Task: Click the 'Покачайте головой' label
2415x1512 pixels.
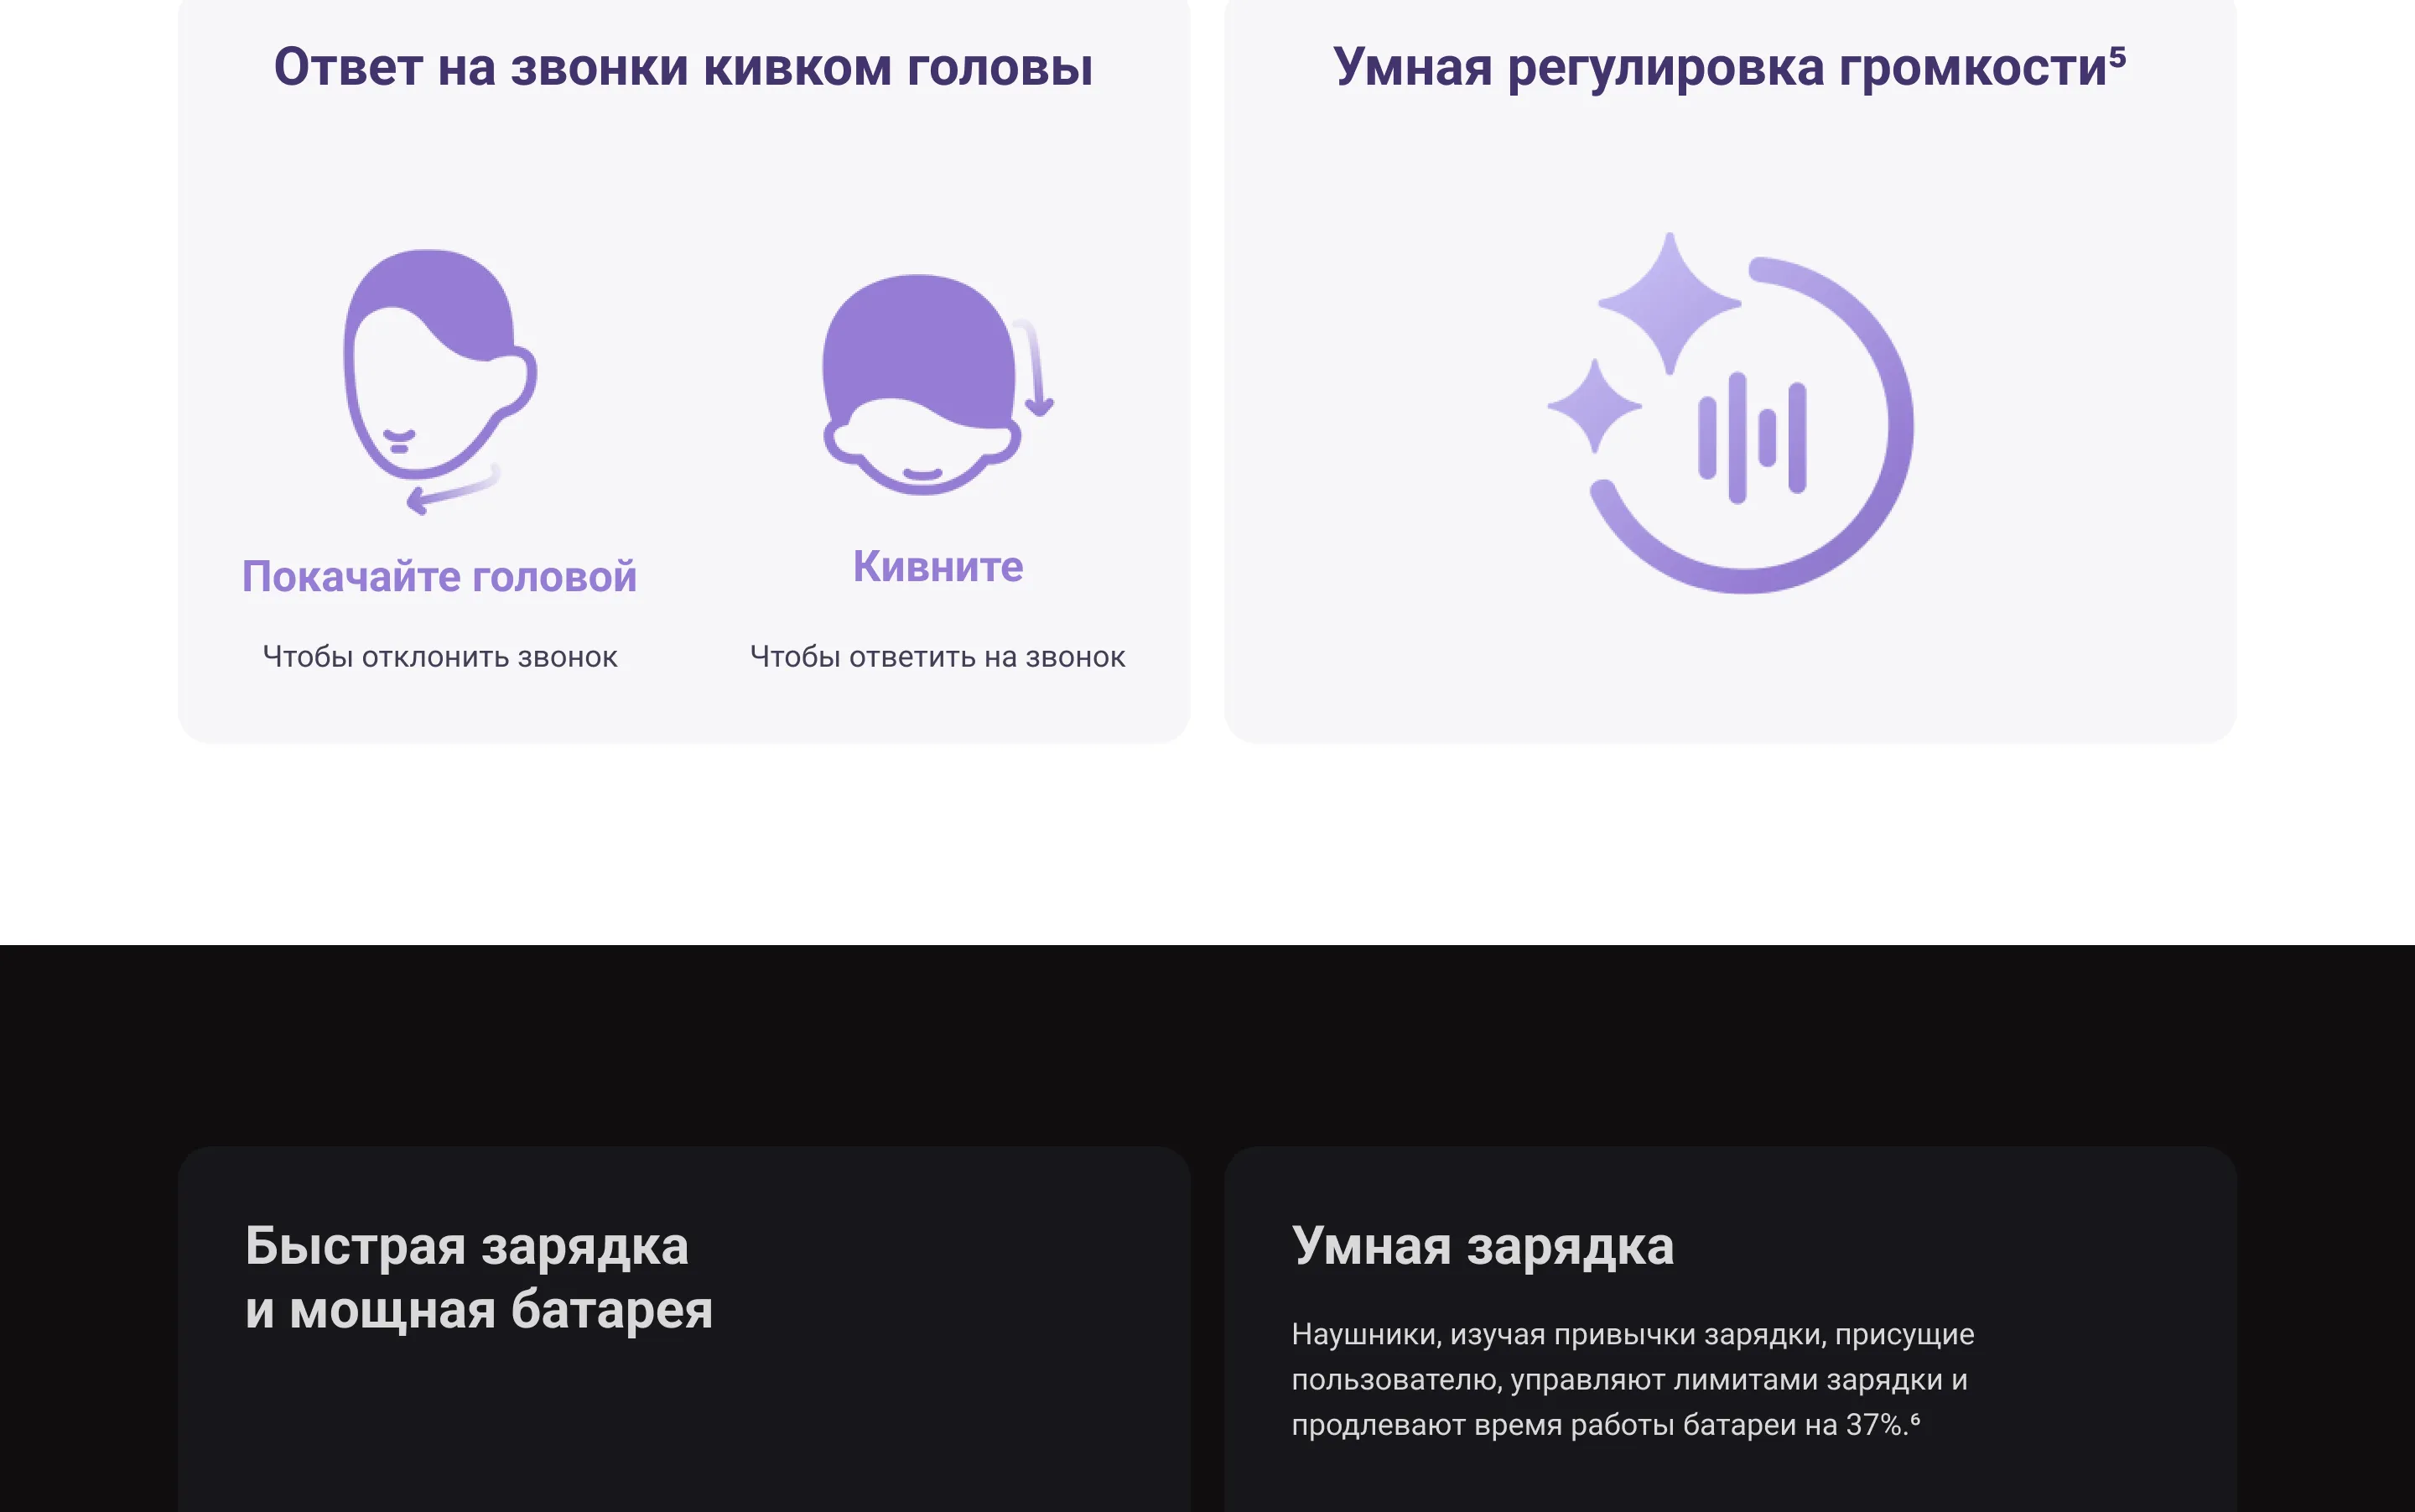Action: coord(439,577)
